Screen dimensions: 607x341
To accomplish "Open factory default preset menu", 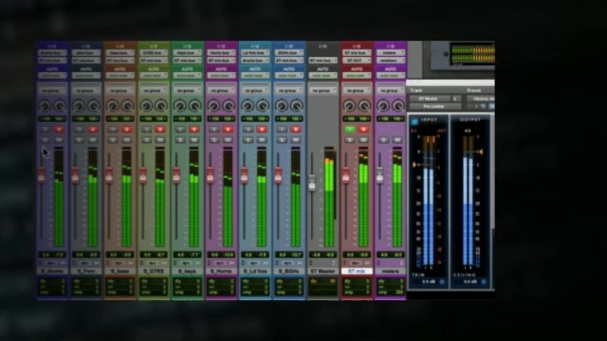I will pyautogui.click(x=481, y=99).
